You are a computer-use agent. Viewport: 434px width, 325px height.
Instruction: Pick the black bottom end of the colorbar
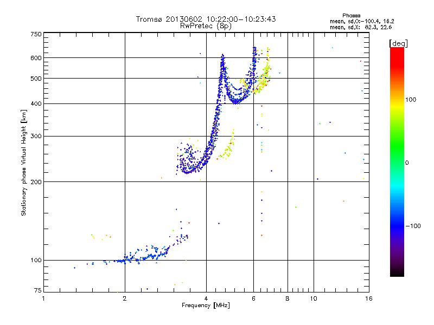(x=397, y=273)
